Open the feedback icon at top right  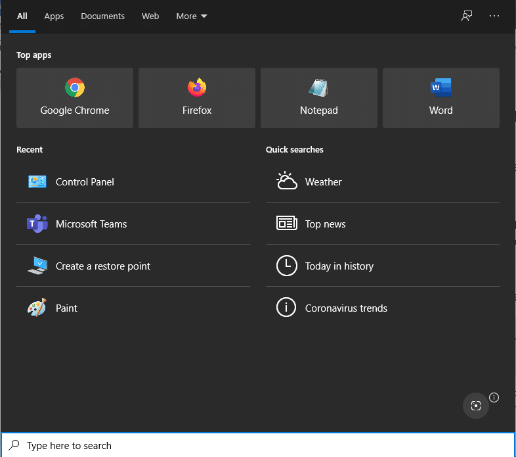click(467, 16)
